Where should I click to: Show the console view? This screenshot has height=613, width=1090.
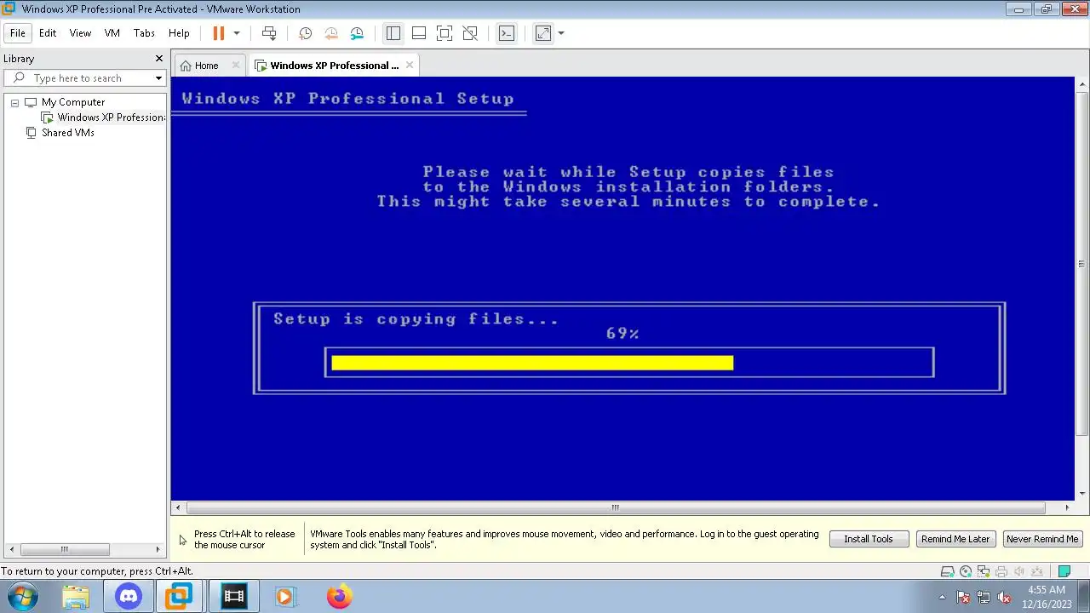[507, 33]
